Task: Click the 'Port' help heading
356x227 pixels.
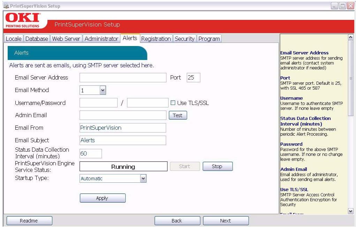Action: tap(285, 78)
